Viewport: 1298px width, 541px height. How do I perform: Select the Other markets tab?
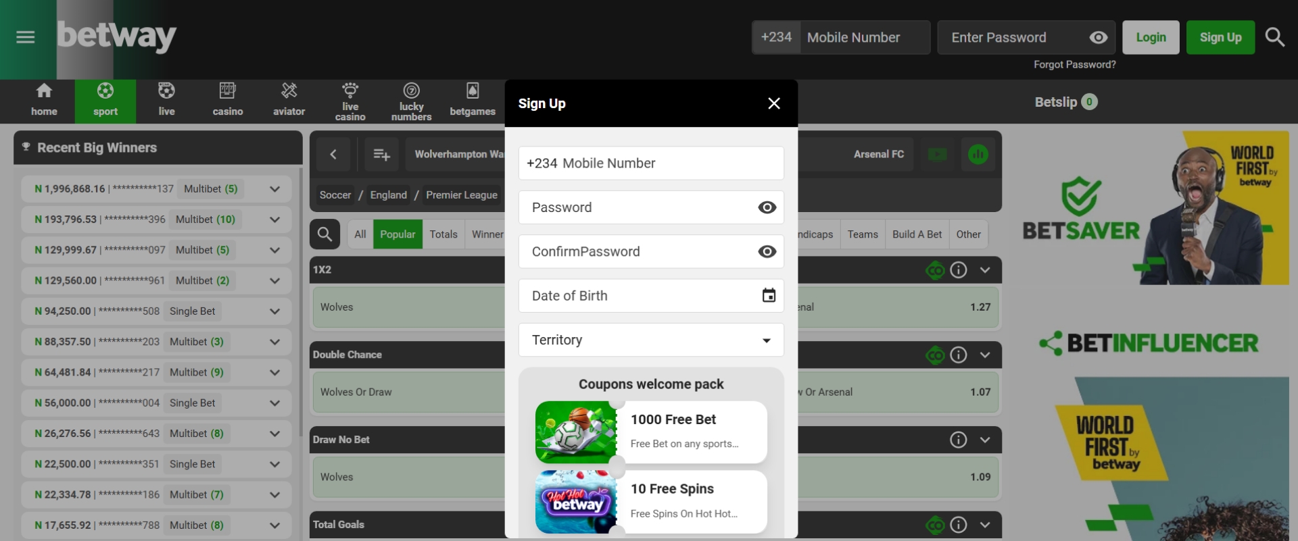click(x=968, y=234)
